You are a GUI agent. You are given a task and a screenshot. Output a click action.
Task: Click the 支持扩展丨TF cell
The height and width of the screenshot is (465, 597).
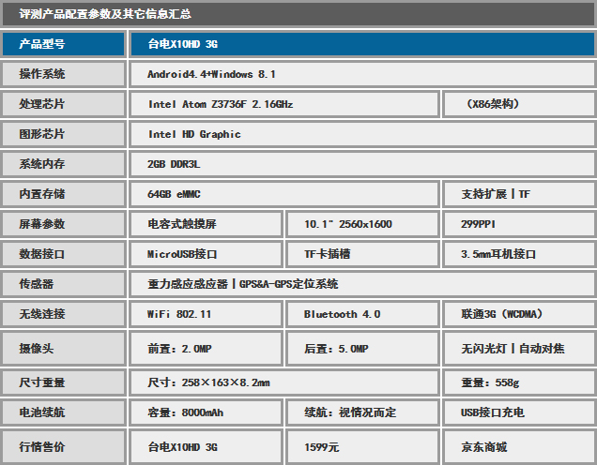[519, 194]
